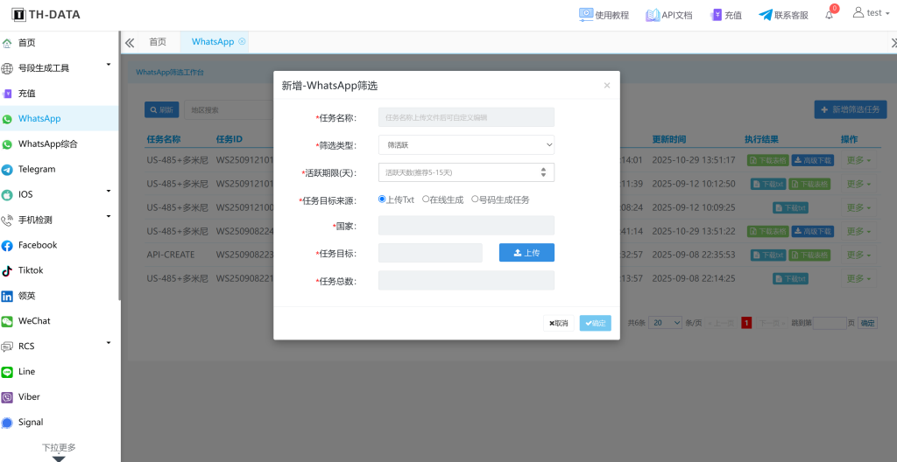This screenshot has width=897, height=462.
Task: Click the 活跃期限 days input field
Action: pos(466,172)
